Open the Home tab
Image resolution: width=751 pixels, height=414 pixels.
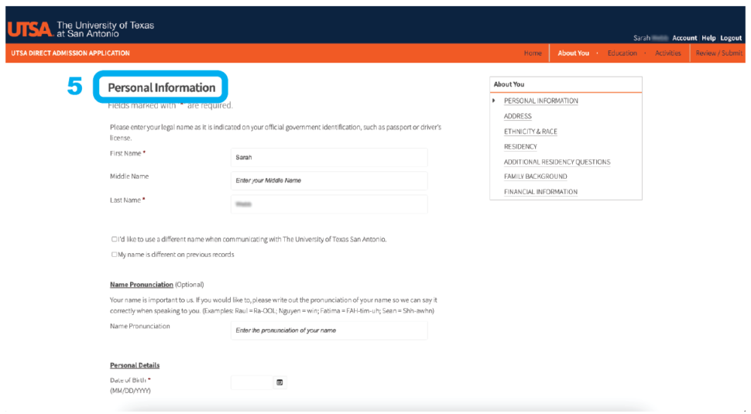pos(533,53)
